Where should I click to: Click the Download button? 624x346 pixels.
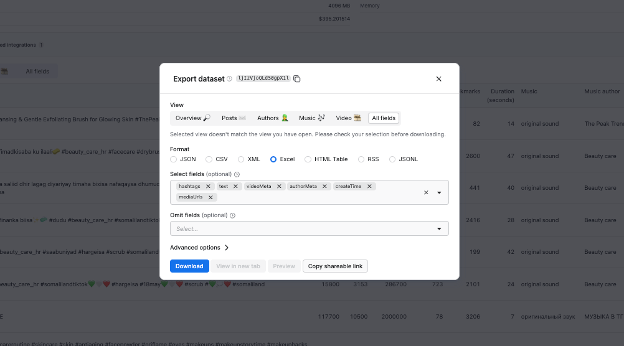[189, 266]
